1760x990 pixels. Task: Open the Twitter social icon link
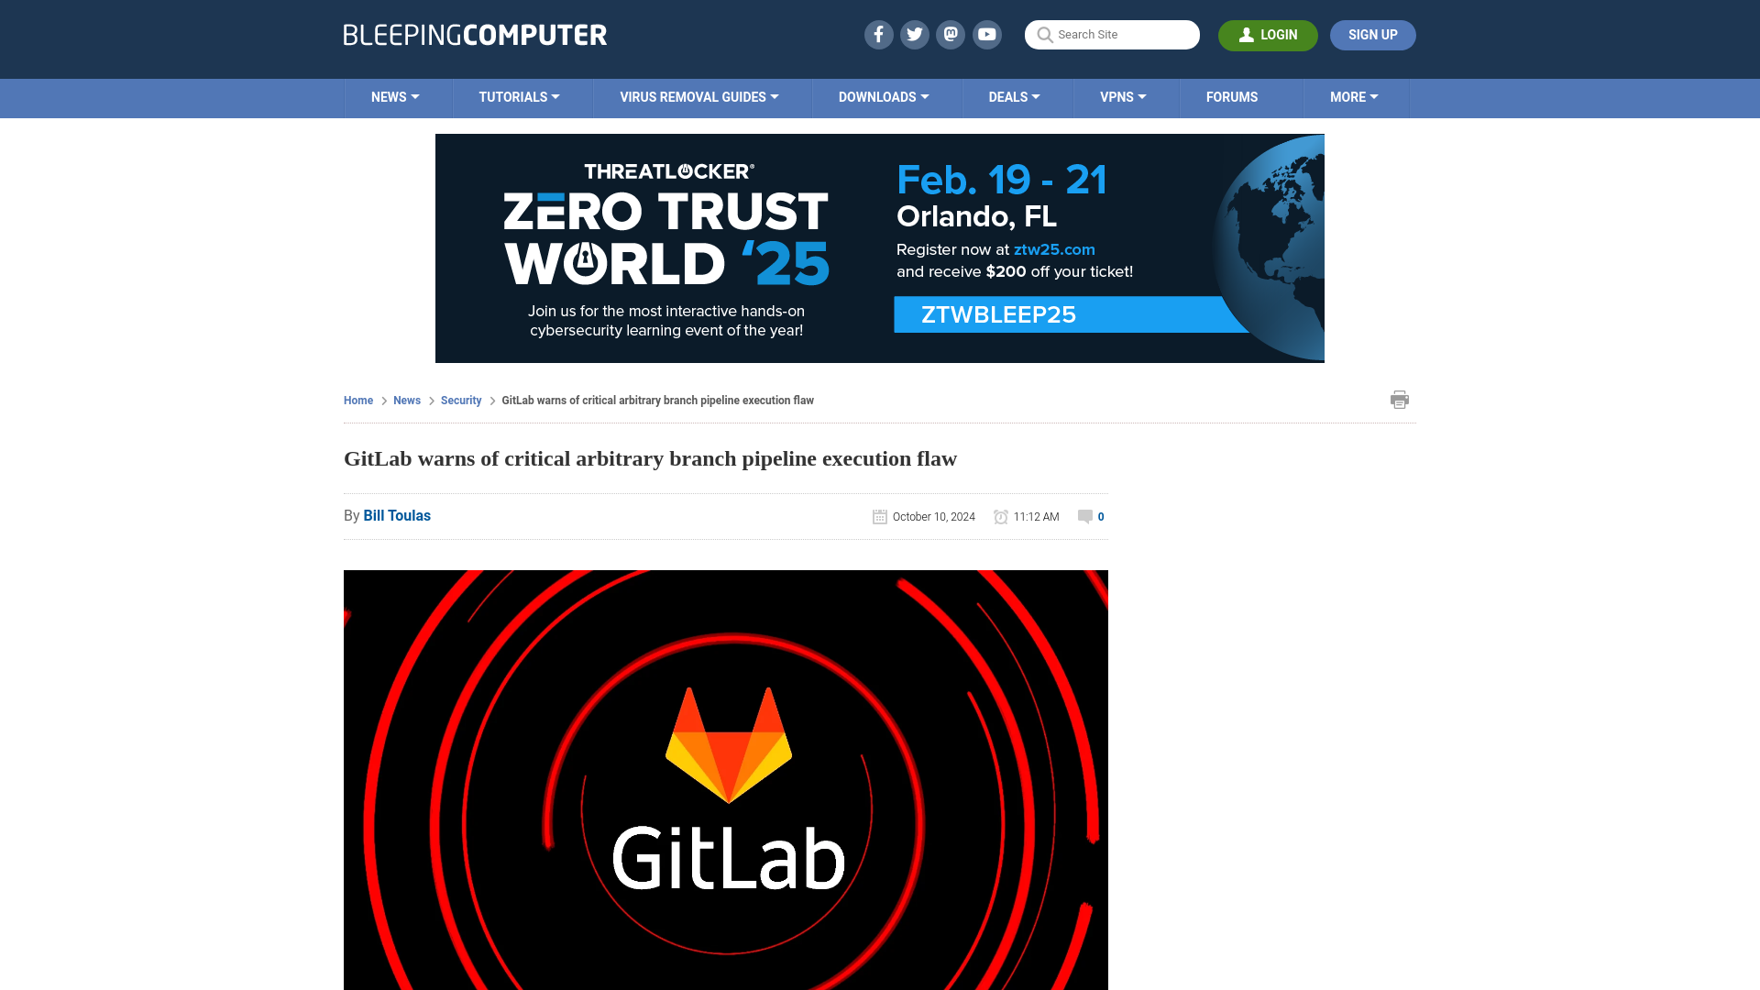point(914,34)
